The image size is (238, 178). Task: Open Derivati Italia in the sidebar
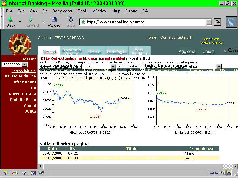[22, 94]
